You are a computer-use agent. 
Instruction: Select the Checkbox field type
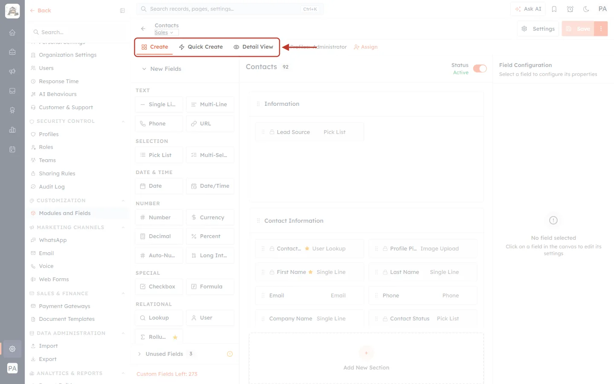point(159,287)
